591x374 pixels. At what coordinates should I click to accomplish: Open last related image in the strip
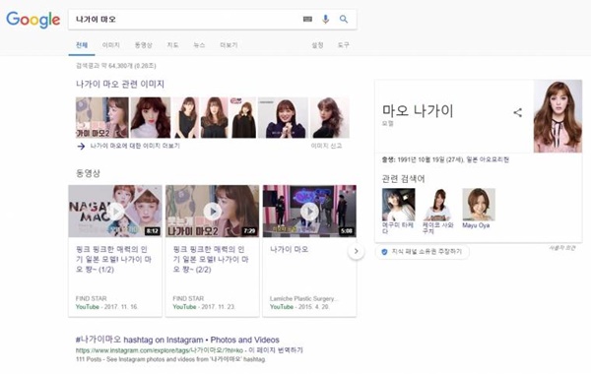pyautogui.click(x=330, y=117)
